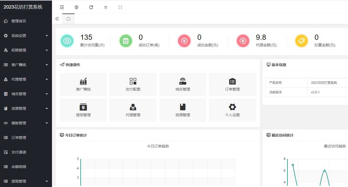Click the gear icon beside 系统设置
This screenshot has width=348, height=187.
point(6,36)
